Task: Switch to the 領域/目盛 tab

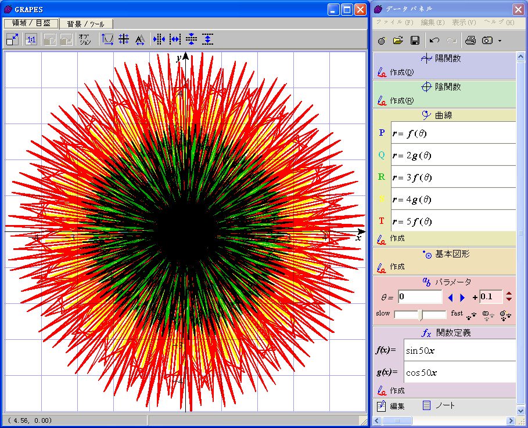Action: pos(31,23)
